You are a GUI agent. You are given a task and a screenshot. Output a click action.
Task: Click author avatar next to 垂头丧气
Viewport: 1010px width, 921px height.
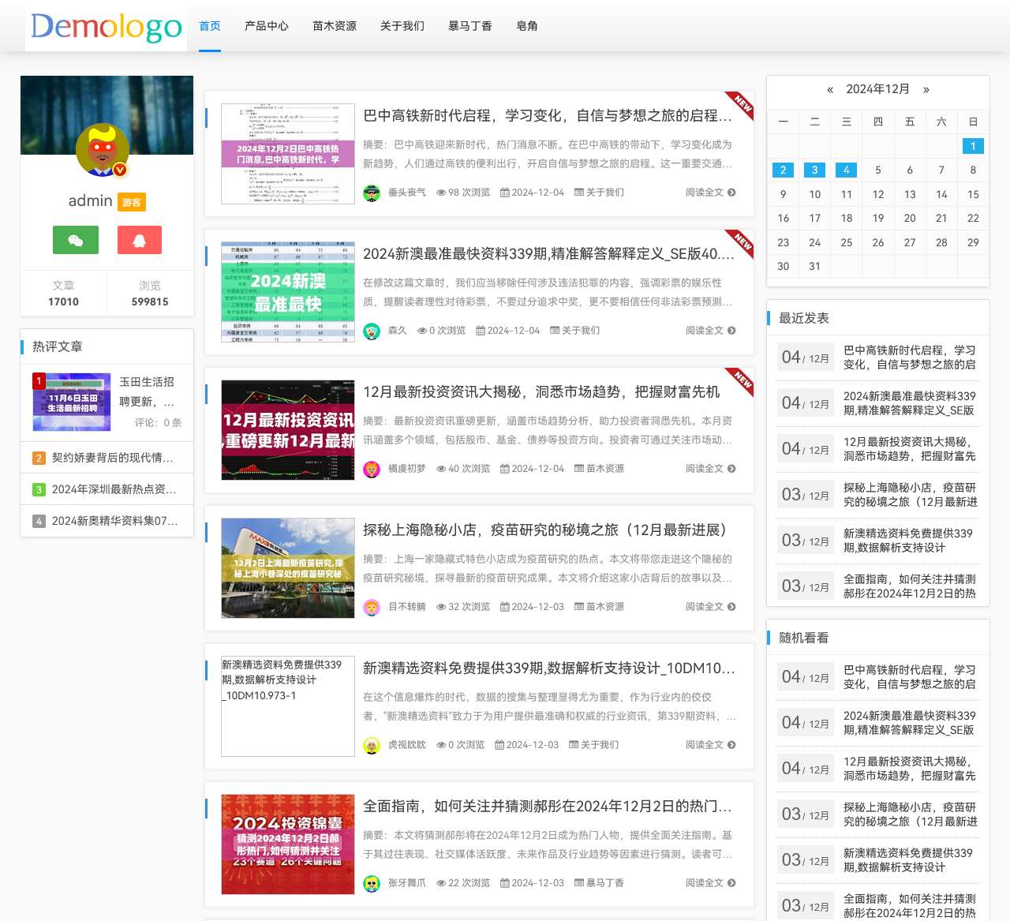[x=372, y=193]
